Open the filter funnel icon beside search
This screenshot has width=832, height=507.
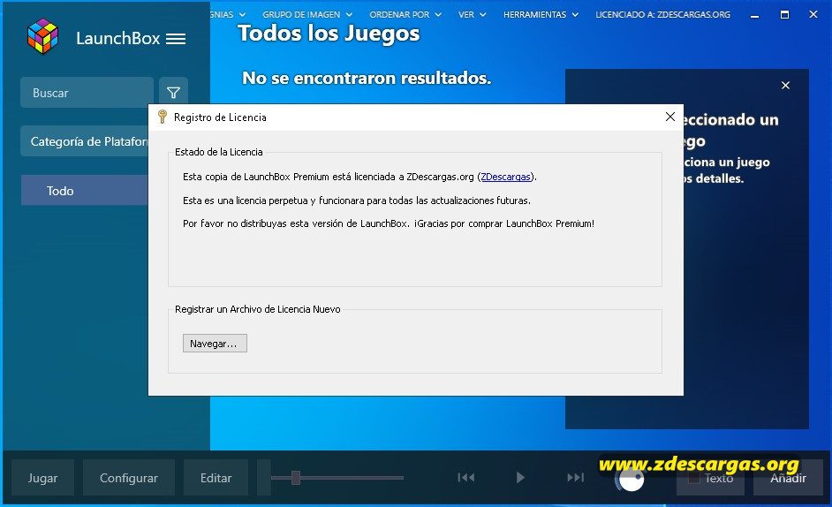[x=173, y=93]
